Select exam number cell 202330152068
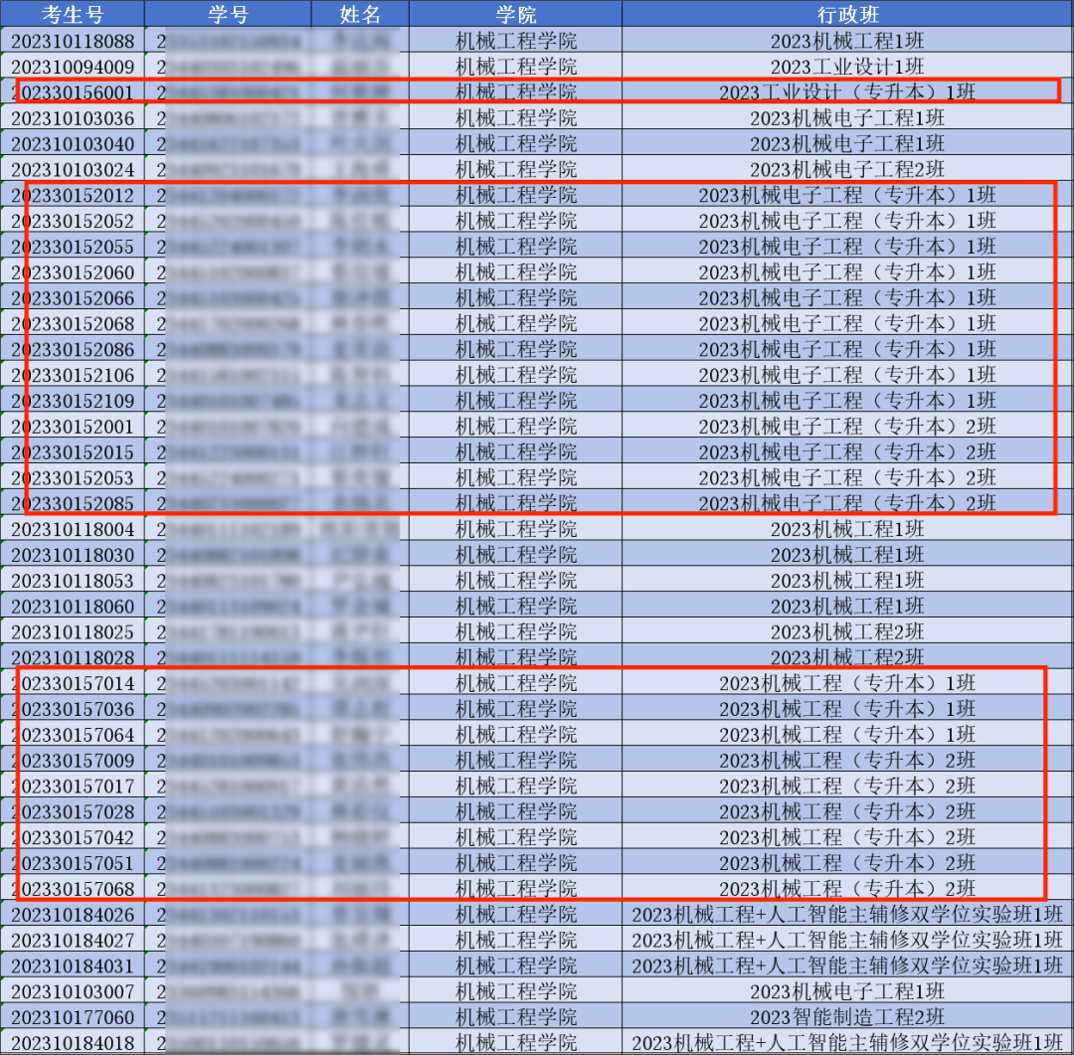This screenshot has width=1074, height=1055. pyautogui.click(x=73, y=323)
